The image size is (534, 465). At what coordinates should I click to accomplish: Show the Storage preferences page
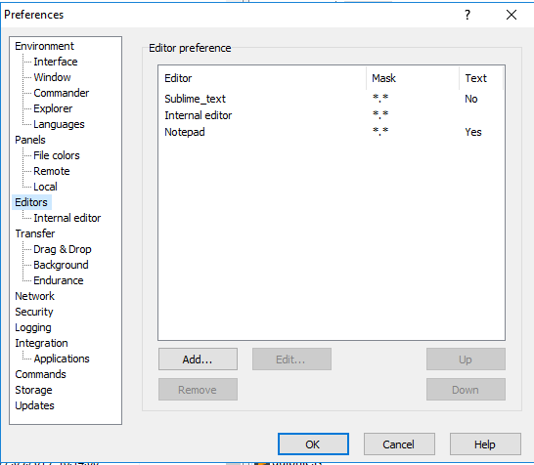(33, 390)
